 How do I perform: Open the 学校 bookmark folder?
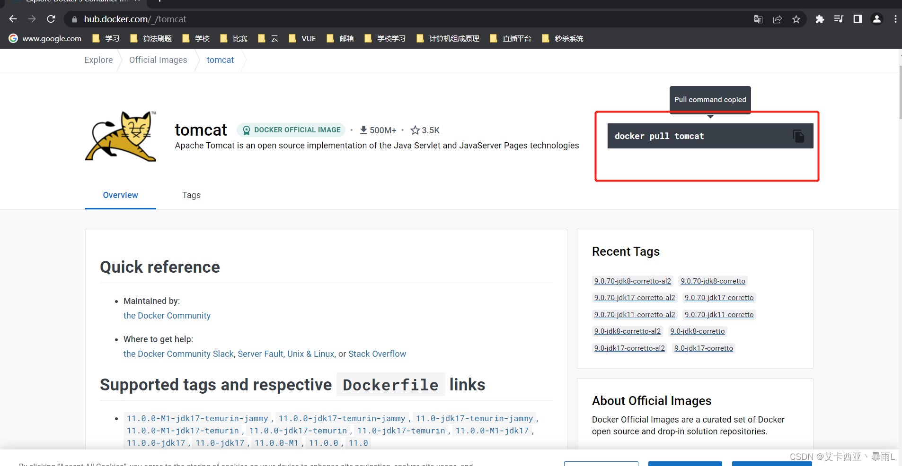[196, 38]
